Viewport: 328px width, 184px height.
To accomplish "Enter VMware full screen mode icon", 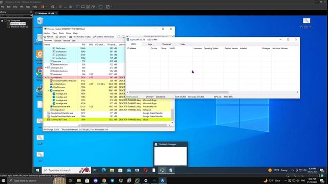I will (88, 7).
